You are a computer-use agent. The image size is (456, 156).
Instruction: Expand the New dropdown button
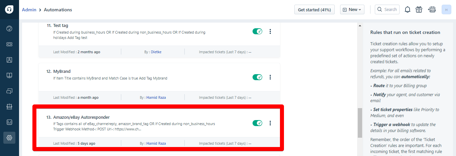pos(352,10)
